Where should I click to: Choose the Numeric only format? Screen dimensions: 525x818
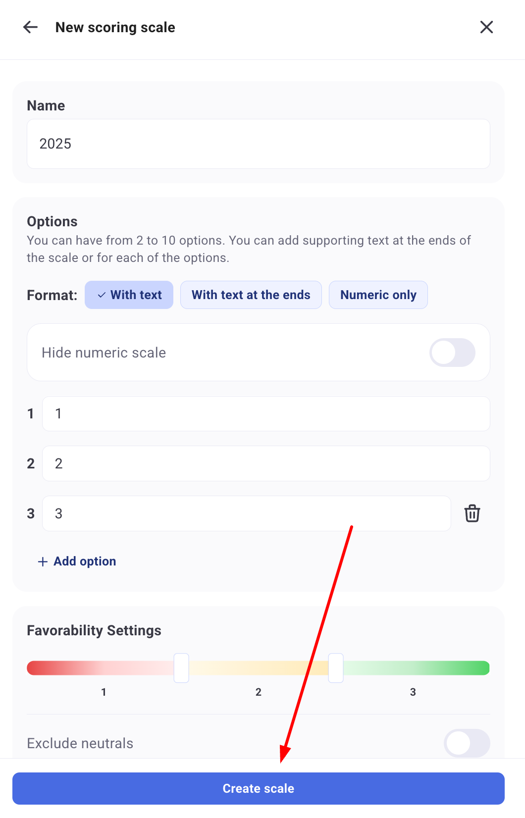click(x=378, y=295)
